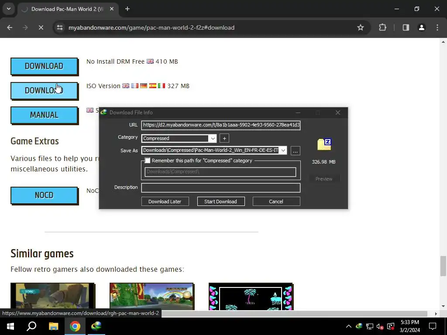
Task: Click the NOCD button
Action: click(44, 195)
